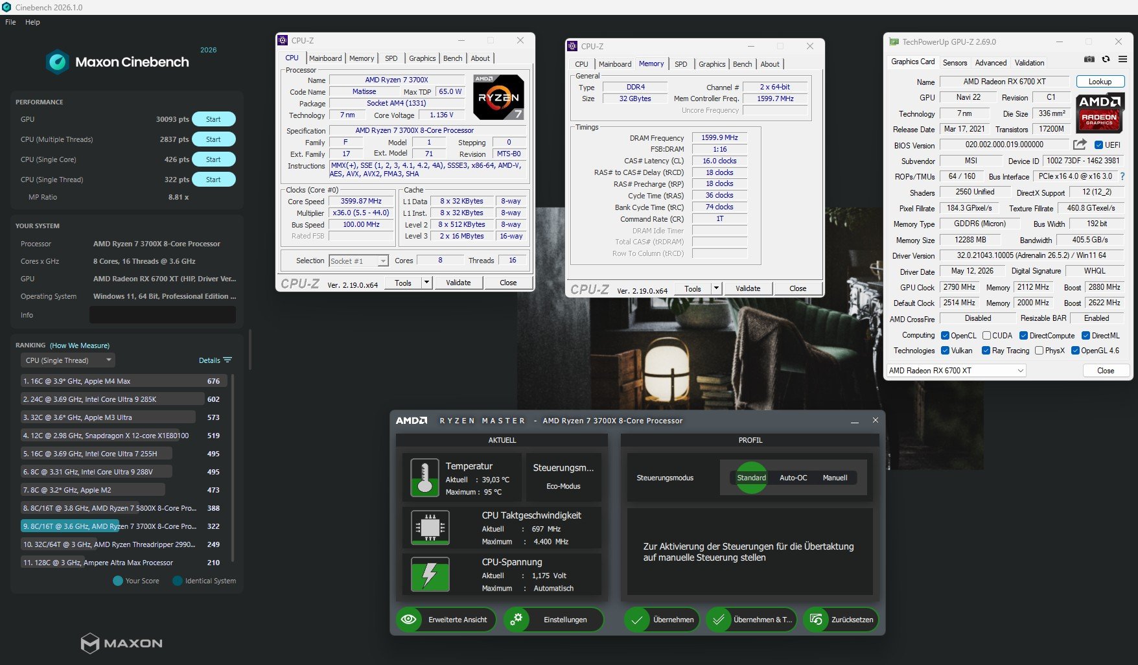
Task: Click the BIOS export share icon in GPU-Z
Action: (1080, 145)
